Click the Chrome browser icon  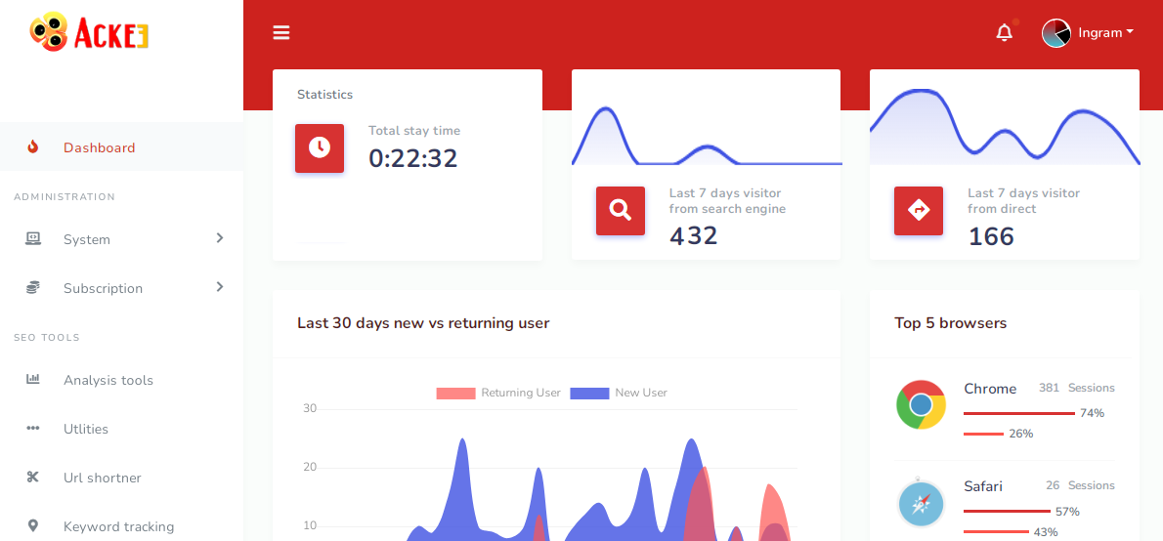(x=921, y=404)
